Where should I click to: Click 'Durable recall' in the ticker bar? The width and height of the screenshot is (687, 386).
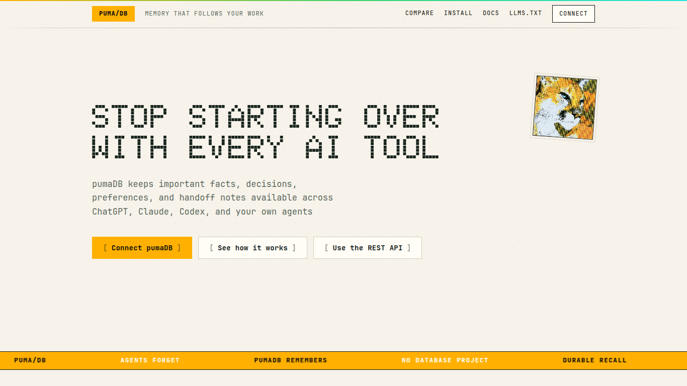point(594,360)
